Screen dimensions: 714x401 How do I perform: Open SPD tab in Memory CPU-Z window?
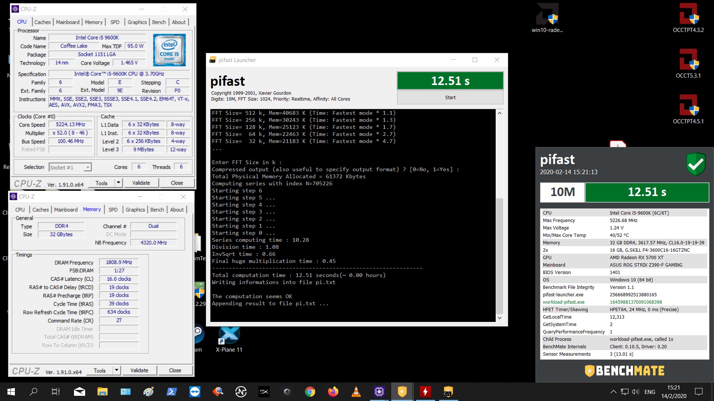point(113,210)
